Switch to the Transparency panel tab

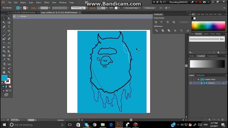212,56
